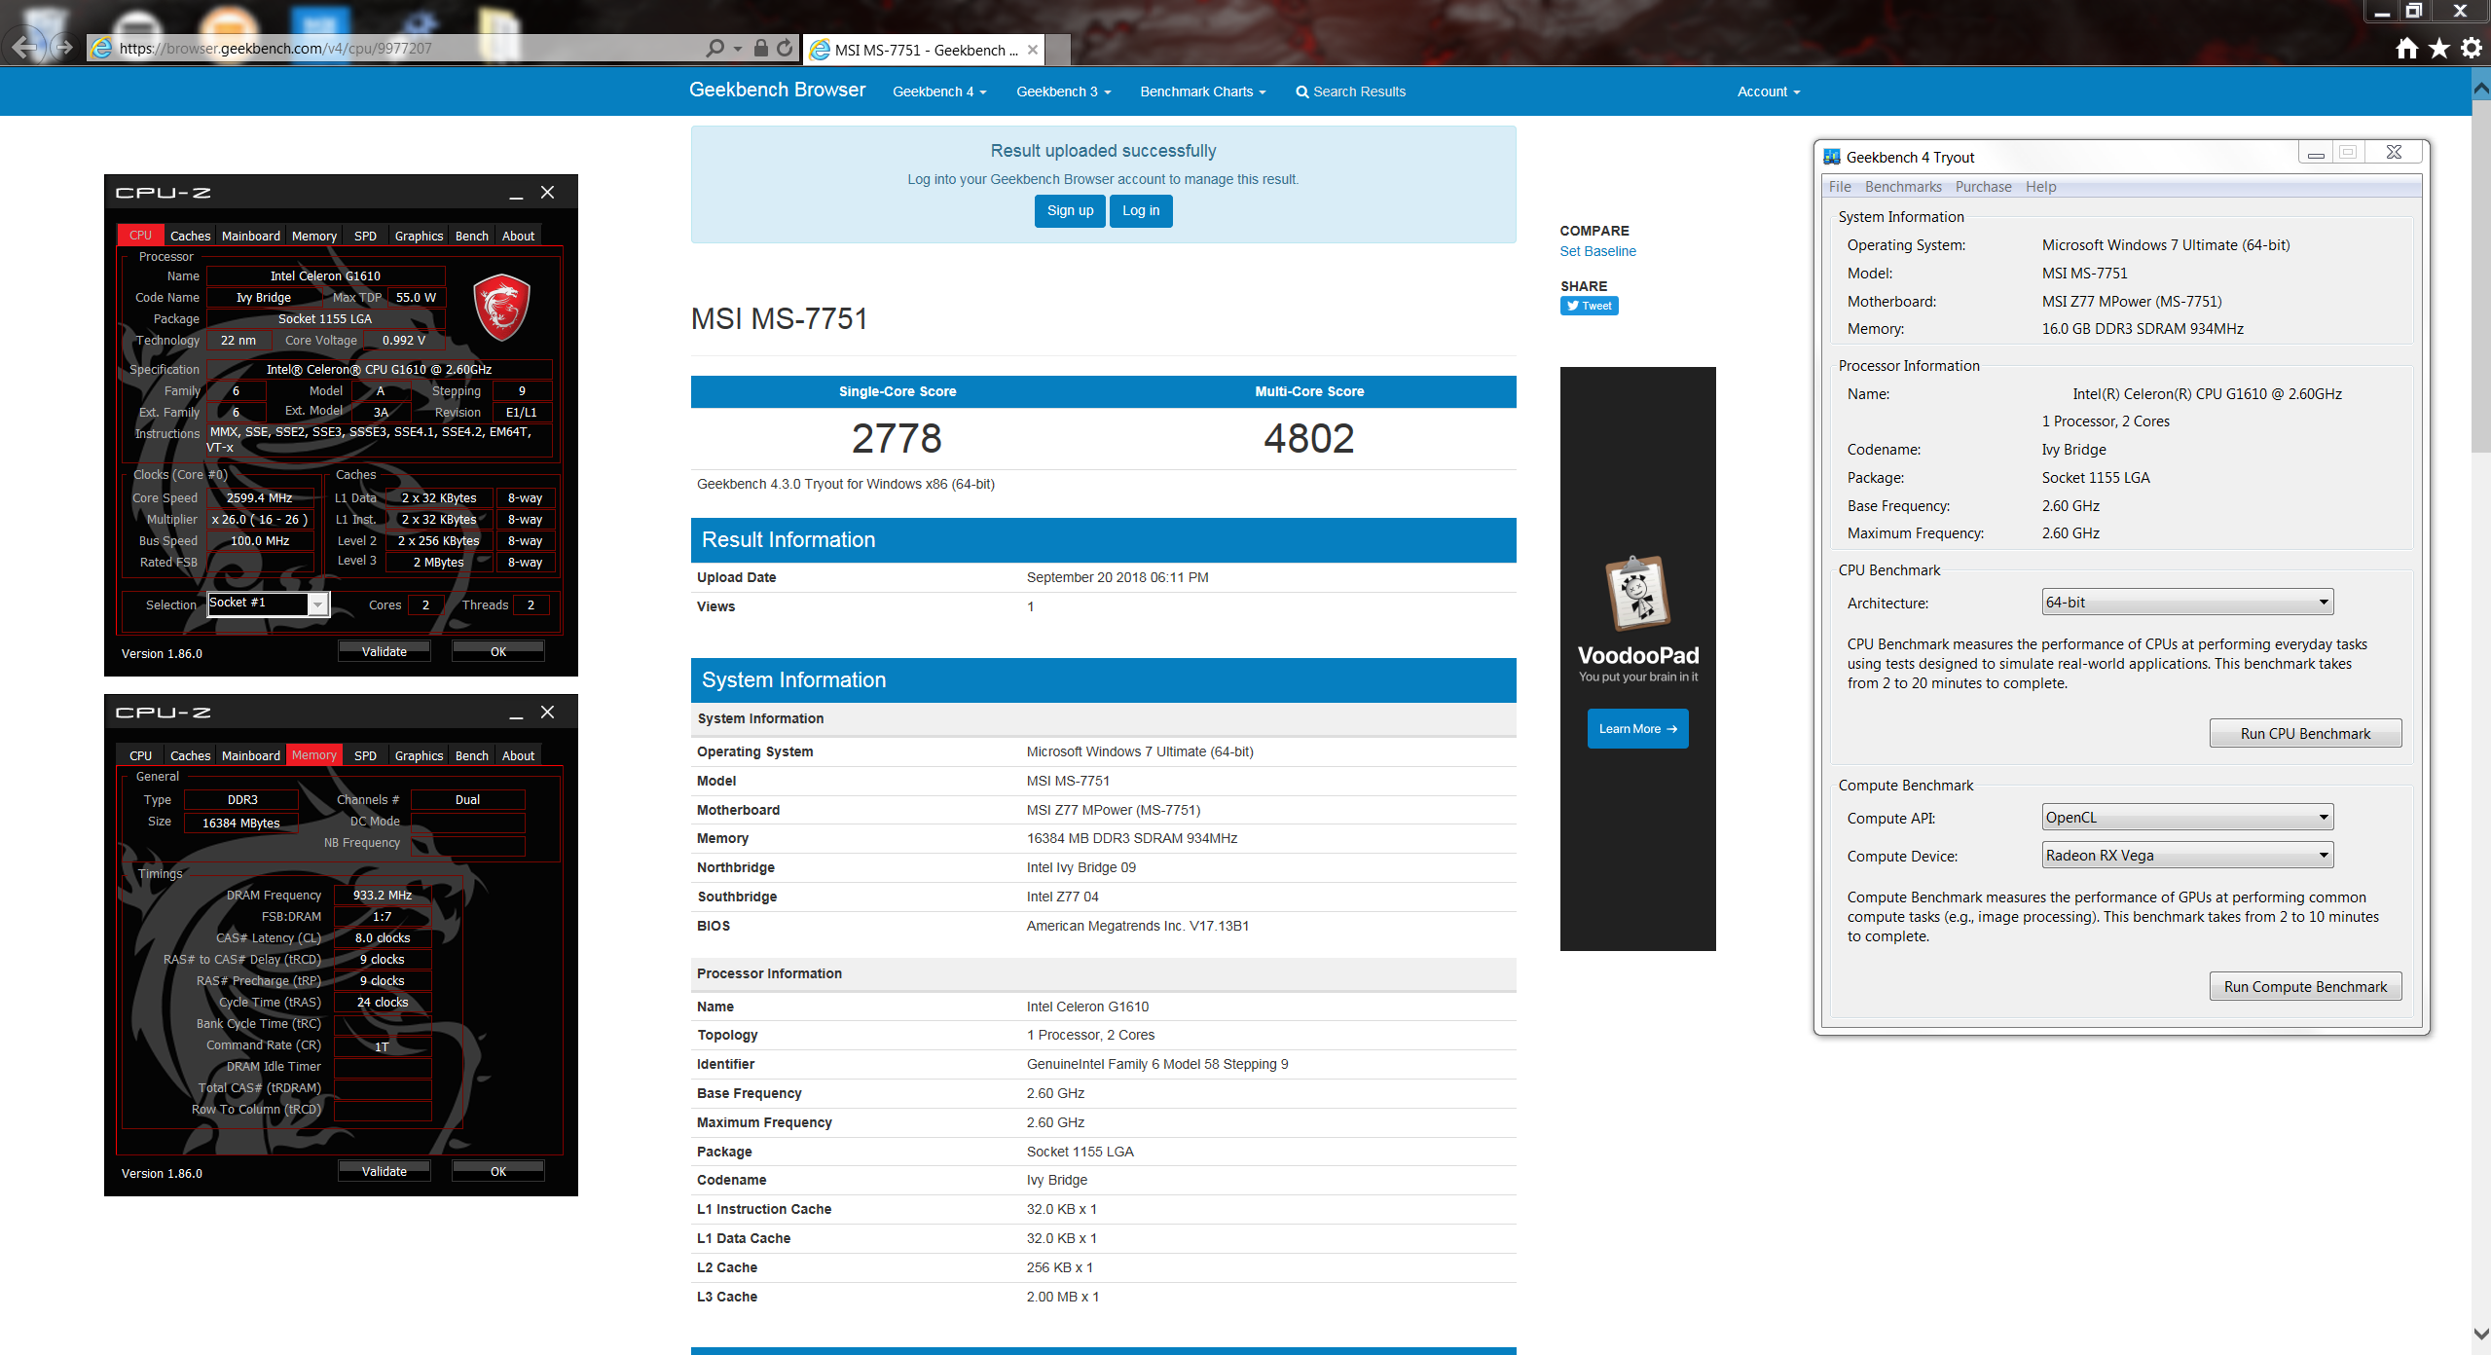Image resolution: width=2491 pixels, height=1355 pixels.
Task: Click OK in the upper CPU-Z window
Action: (x=498, y=651)
